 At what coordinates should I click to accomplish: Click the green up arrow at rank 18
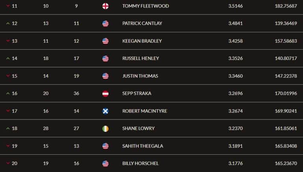(x=8, y=129)
